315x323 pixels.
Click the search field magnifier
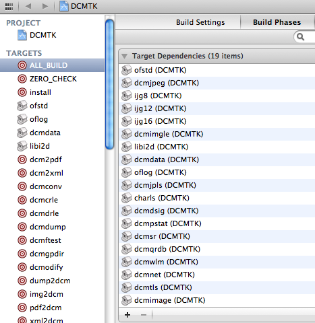(x=301, y=36)
